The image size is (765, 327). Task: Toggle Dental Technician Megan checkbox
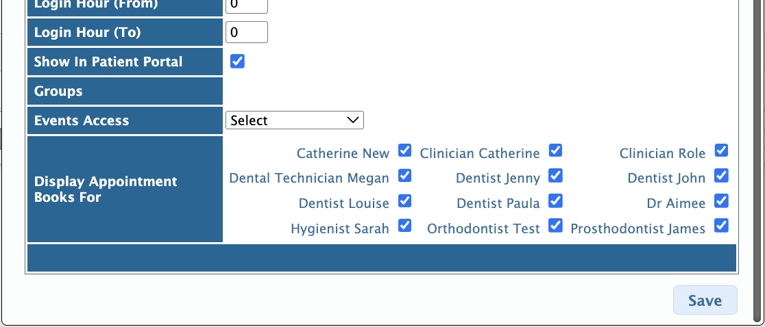(404, 175)
